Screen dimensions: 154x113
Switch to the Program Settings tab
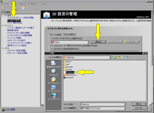click(x=69, y=34)
